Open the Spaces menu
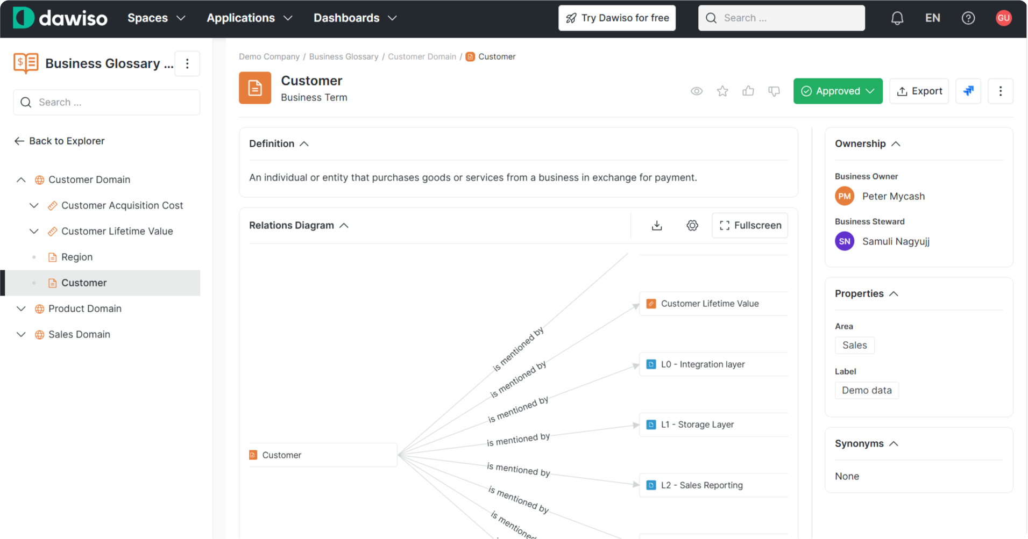This screenshot has height=539, width=1028. [156, 18]
